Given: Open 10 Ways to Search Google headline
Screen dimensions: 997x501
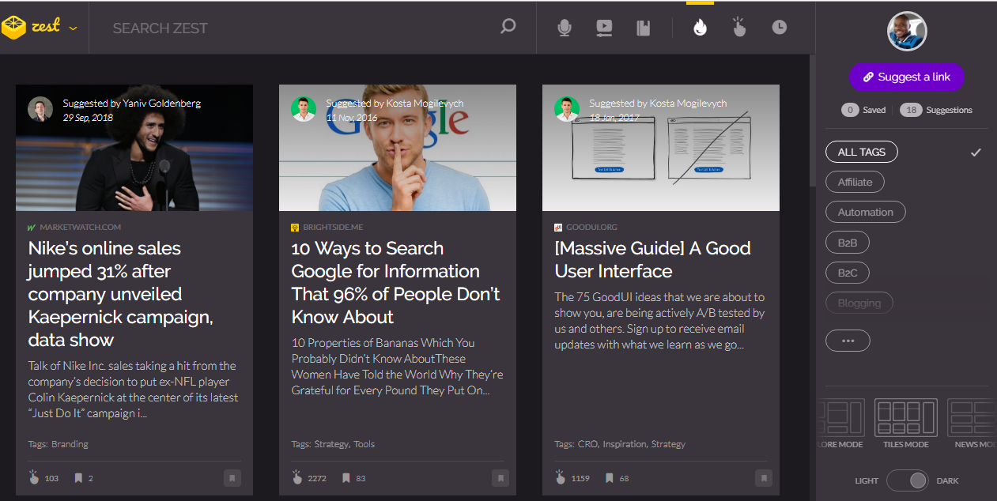Looking at the screenshot, I should click(x=396, y=282).
